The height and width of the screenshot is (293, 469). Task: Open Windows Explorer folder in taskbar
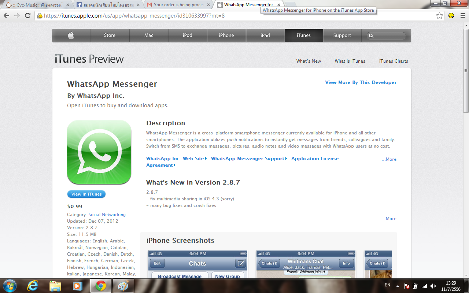point(55,286)
